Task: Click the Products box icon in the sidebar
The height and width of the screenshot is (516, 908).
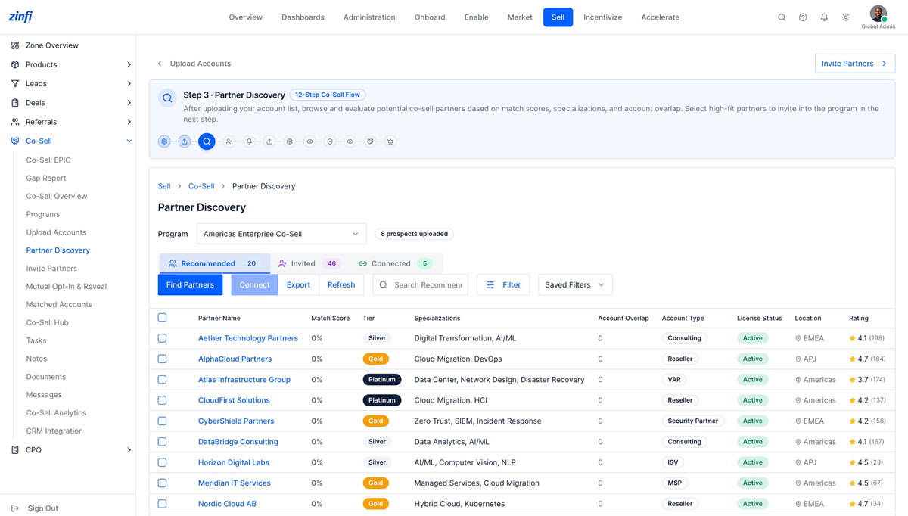Action: pos(15,64)
